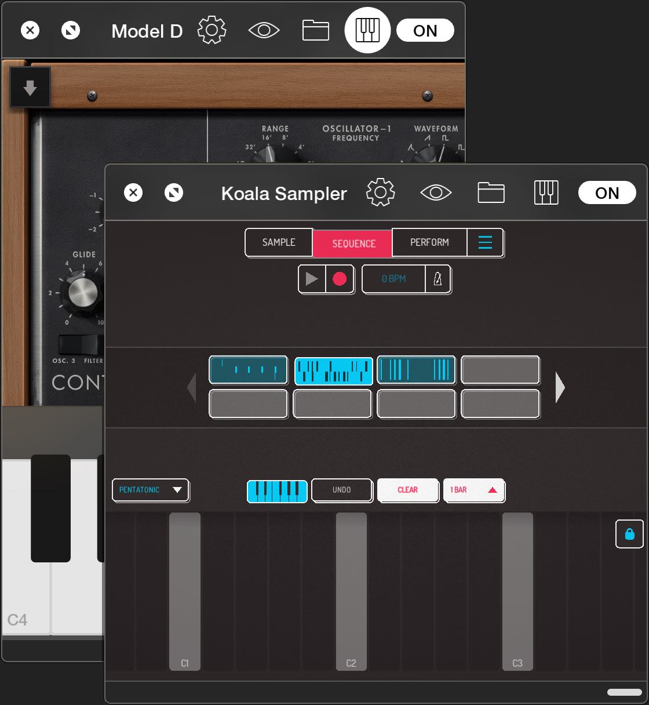Expand the 1 BAR length selector
Viewport: 649px width, 705px height.
[x=474, y=490]
